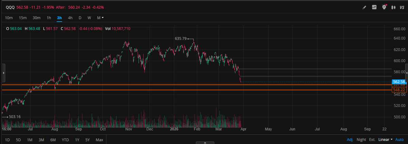Toggle Night session display
This screenshot has height=144, width=408.
361,140
